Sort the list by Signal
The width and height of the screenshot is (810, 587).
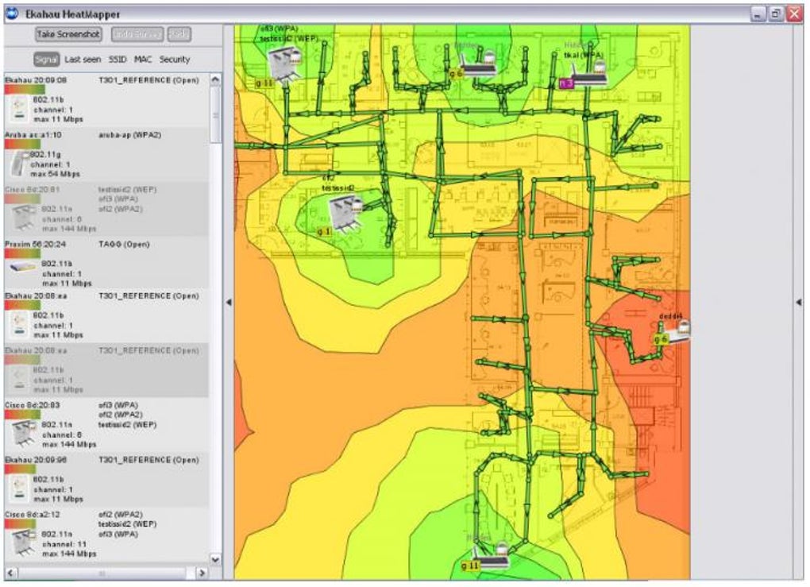point(47,60)
